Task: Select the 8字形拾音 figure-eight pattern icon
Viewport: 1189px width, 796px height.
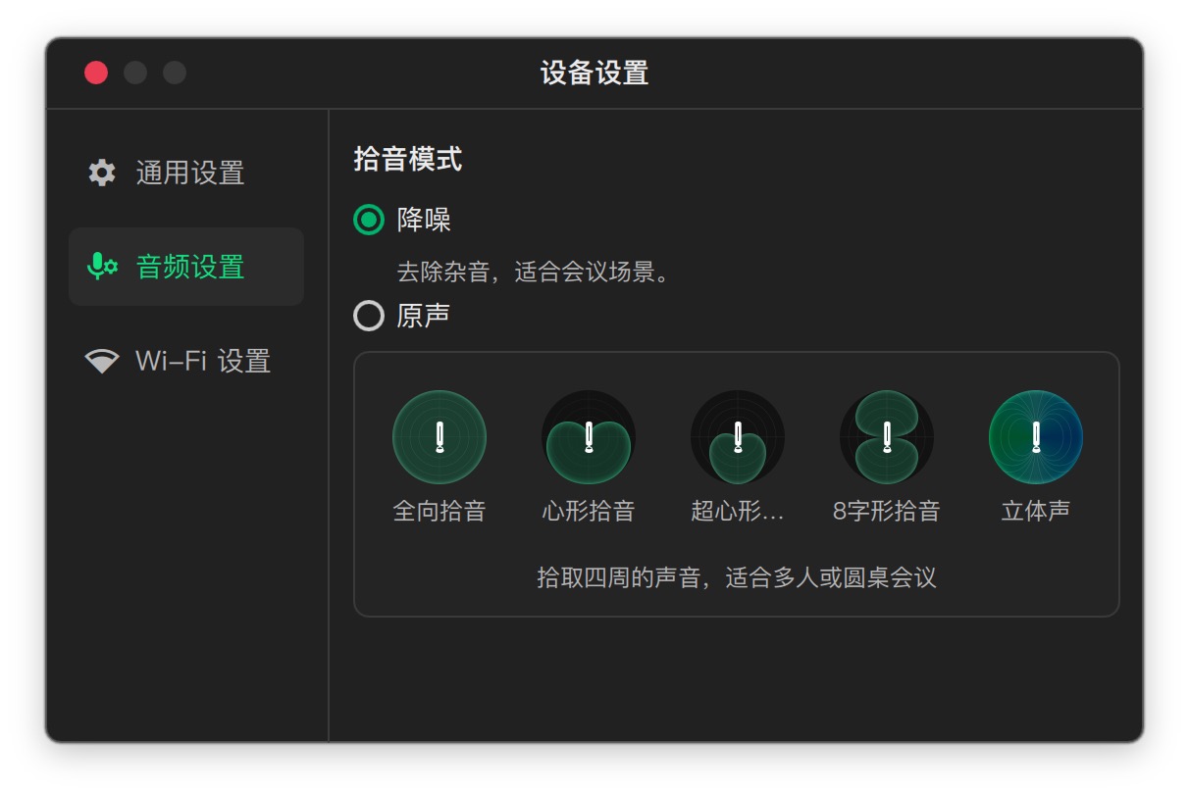Action: point(887,437)
